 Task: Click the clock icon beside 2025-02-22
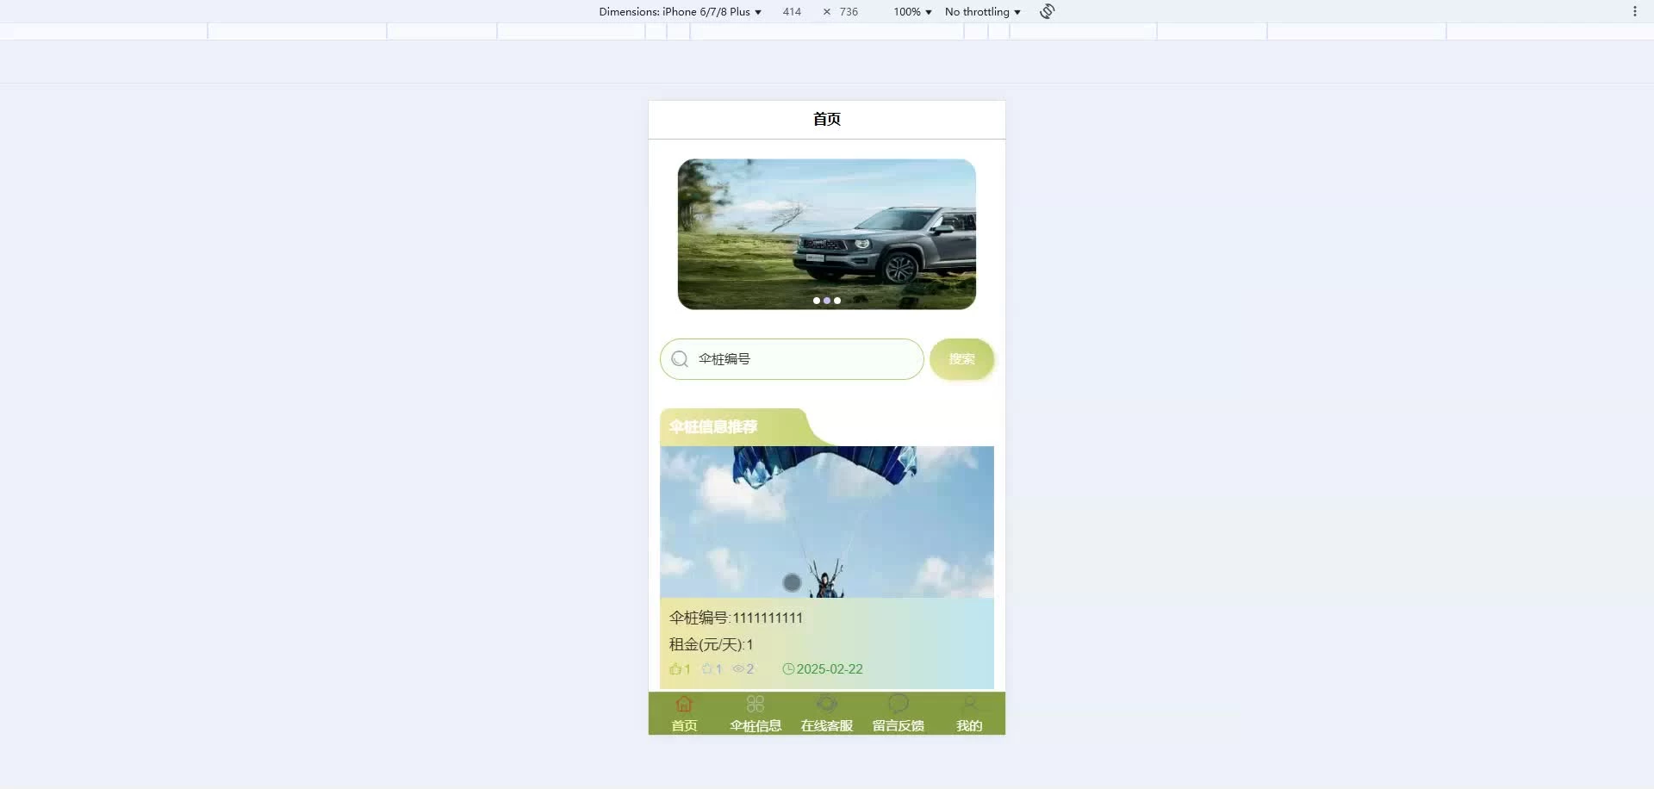click(788, 669)
